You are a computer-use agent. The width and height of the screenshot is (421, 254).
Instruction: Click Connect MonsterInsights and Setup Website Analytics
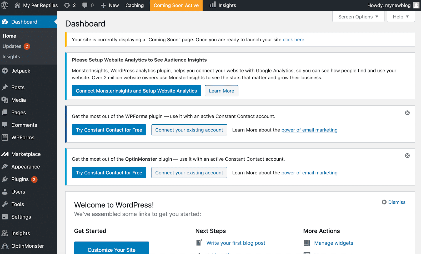[136, 91]
